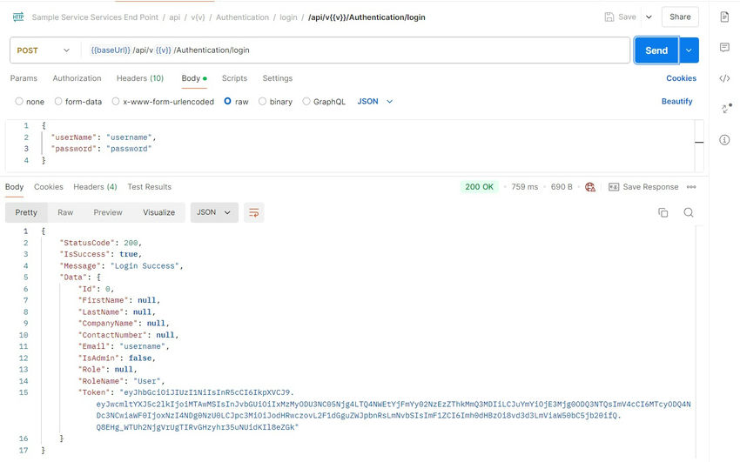This screenshot has width=740, height=462.
Task: Click the "Token" key in response
Action: pos(97,392)
